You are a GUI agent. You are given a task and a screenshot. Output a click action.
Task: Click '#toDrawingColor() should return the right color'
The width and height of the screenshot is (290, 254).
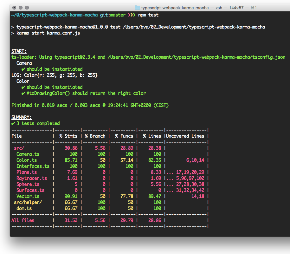[x=86, y=93]
